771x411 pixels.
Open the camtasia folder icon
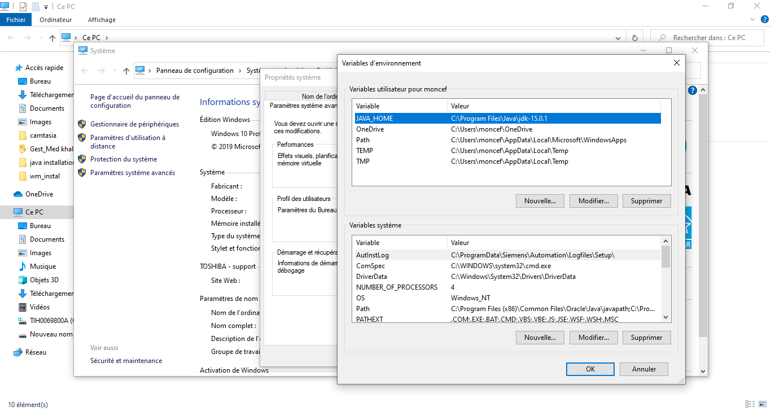[x=23, y=135]
